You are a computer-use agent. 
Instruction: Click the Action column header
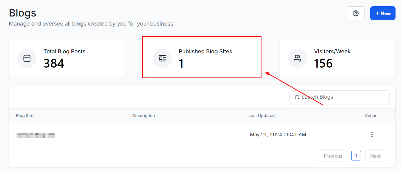click(371, 116)
